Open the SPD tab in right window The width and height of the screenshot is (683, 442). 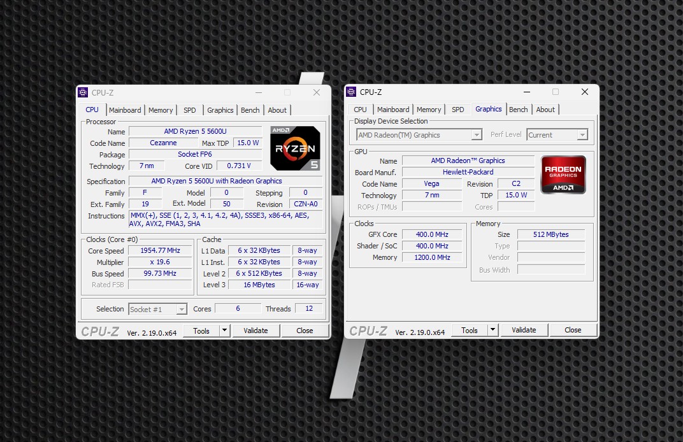[458, 110]
